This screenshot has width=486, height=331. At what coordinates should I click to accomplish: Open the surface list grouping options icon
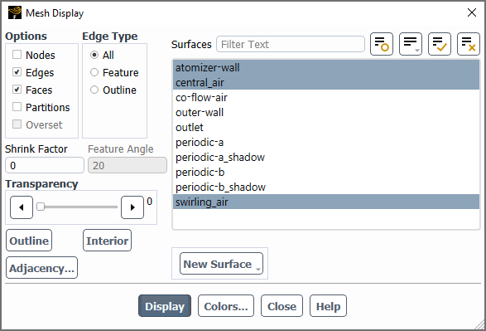pyautogui.click(x=411, y=44)
